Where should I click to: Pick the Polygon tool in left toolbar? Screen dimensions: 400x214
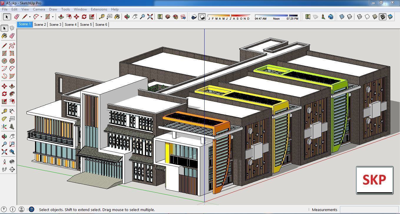[x=12, y=61]
